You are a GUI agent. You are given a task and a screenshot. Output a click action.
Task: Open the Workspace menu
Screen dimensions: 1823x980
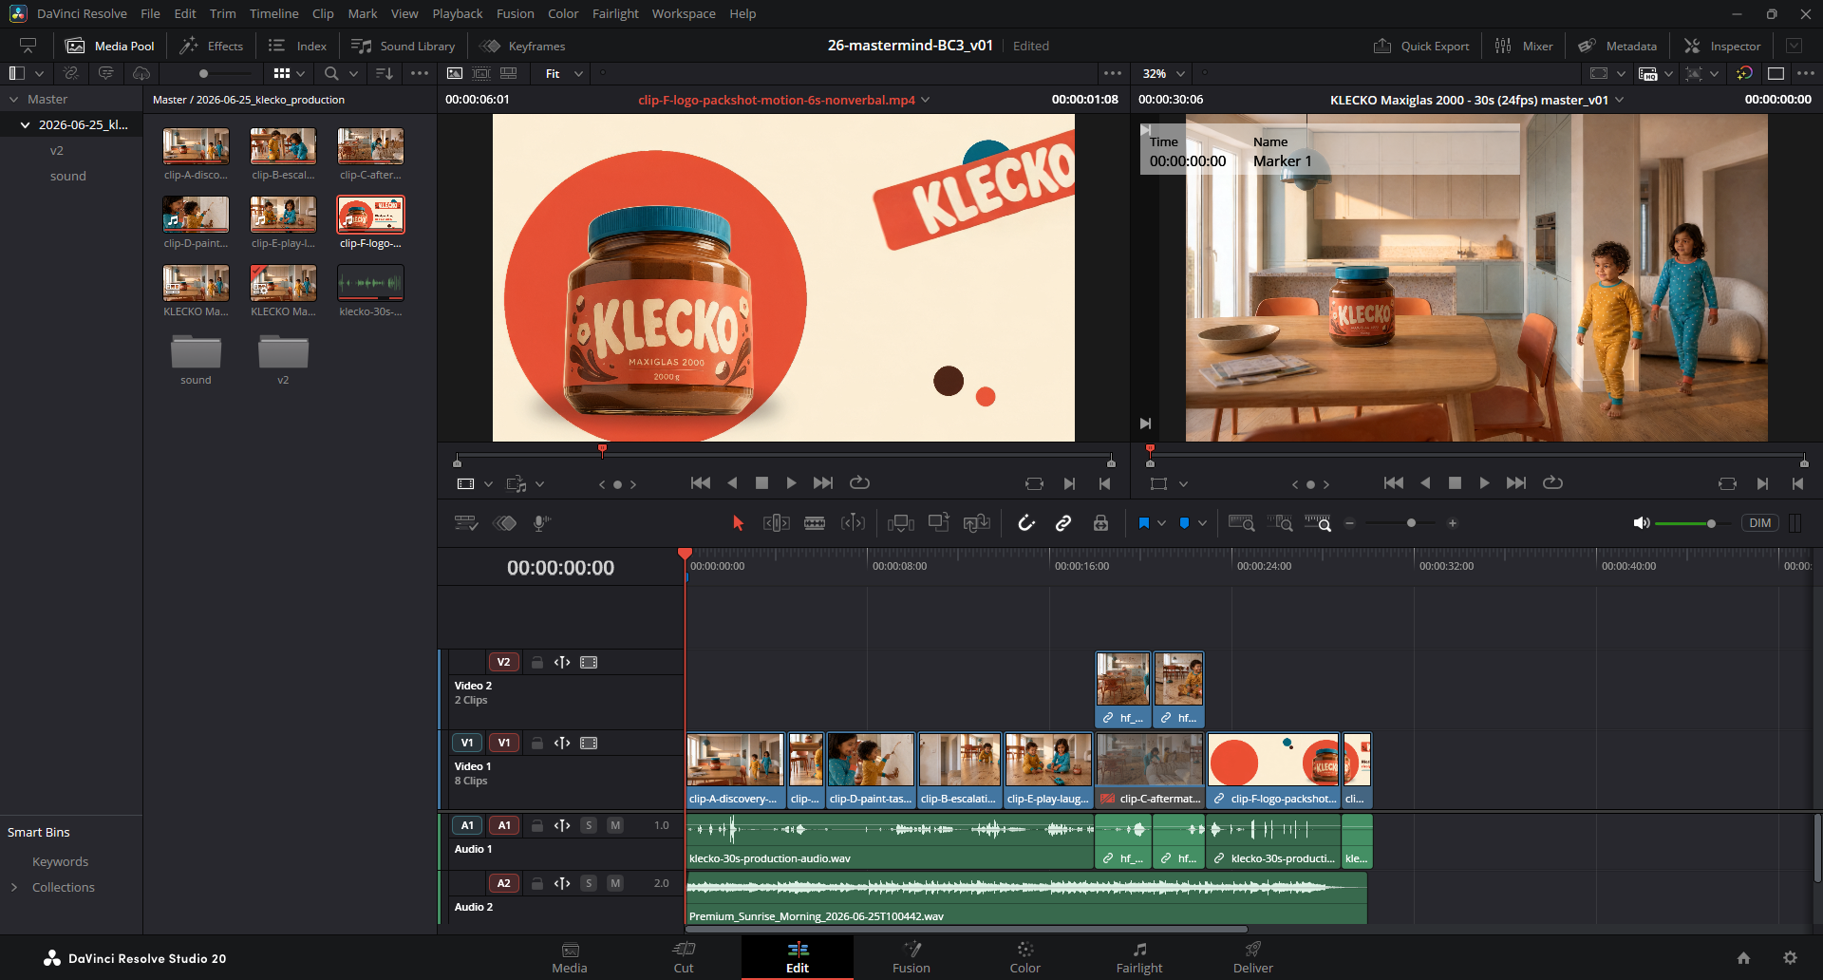(x=684, y=13)
